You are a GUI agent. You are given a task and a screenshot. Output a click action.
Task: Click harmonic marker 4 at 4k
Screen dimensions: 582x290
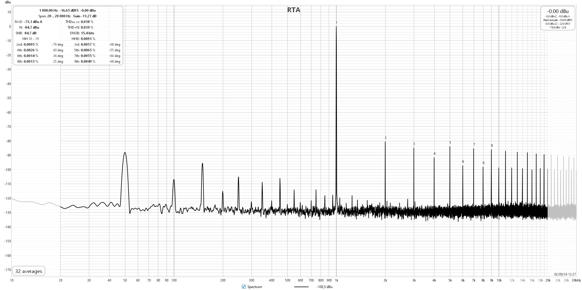point(435,154)
